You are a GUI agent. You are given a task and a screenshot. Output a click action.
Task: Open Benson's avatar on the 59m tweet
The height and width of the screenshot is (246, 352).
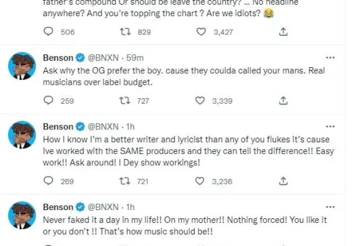click(22, 66)
